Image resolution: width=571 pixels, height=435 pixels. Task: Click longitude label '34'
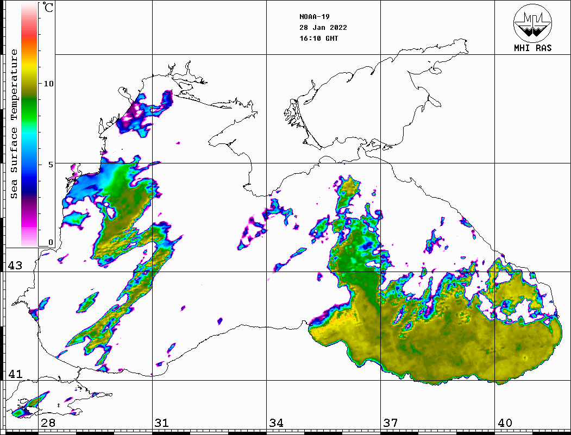click(x=276, y=423)
